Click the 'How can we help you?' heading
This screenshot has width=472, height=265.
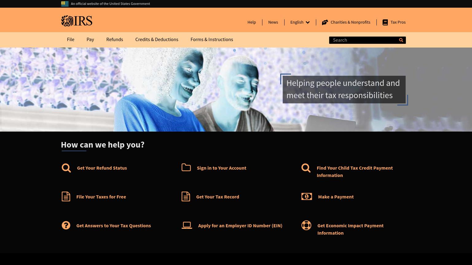tap(103, 145)
